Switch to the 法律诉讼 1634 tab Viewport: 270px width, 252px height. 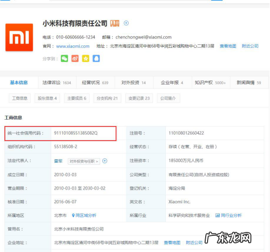tap(57, 83)
